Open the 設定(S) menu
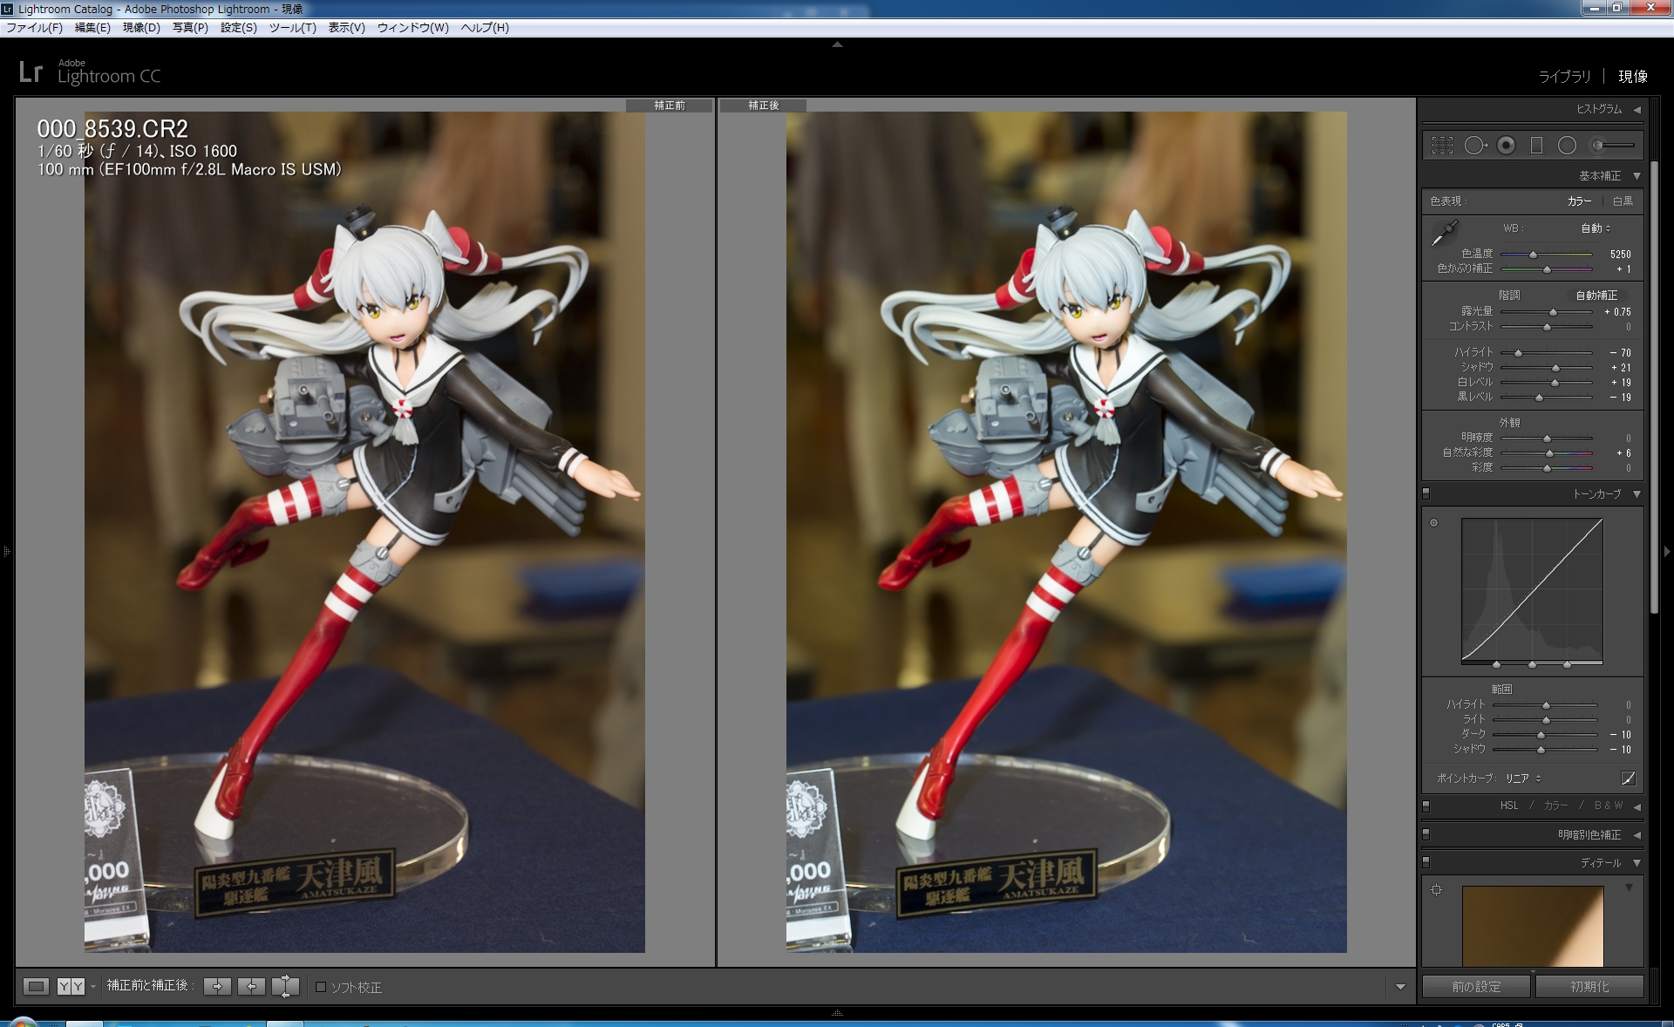This screenshot has height=1027, width=1674. pos(238,28)
